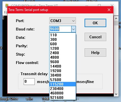Select 300 baud rate option
The image size is (121, 102).
click(x=63, y=39)
